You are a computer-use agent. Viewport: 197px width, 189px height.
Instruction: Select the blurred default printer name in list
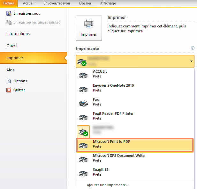pyautogui.click(x=103, y=127)
